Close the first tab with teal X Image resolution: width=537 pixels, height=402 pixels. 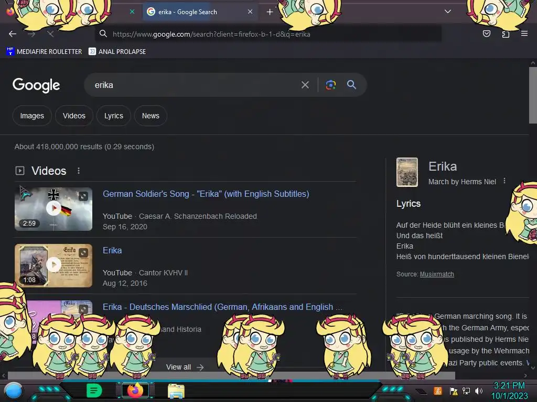[132, 12]
